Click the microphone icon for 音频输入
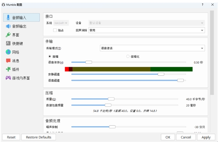This screenshot has height=142, width=218. tap(8, 18)
